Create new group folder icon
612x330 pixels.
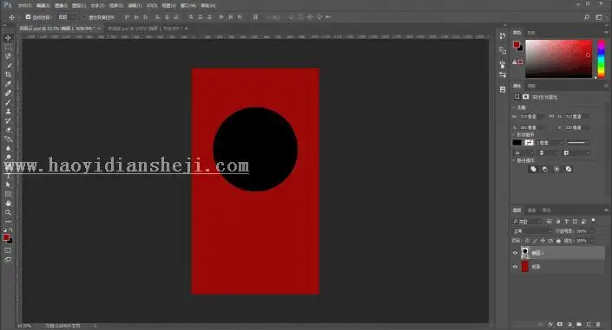pyautogui.click(x=579, y=324)
